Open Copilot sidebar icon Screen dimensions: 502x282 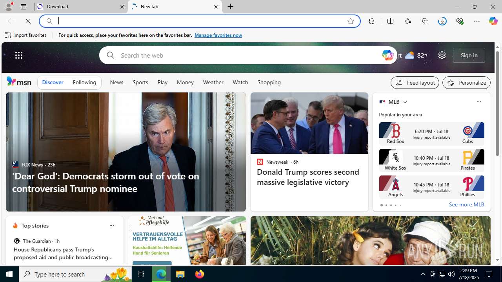click(x=493, y=21)
